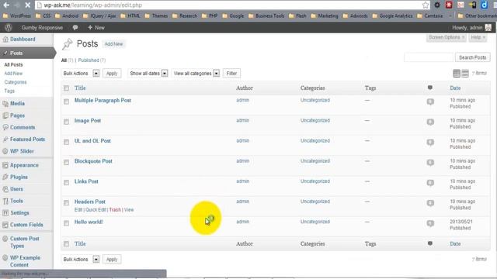This screenshot has height=279, width=497.
Task: Open Other bookmarks folder
Action: (x=478, y=15)
